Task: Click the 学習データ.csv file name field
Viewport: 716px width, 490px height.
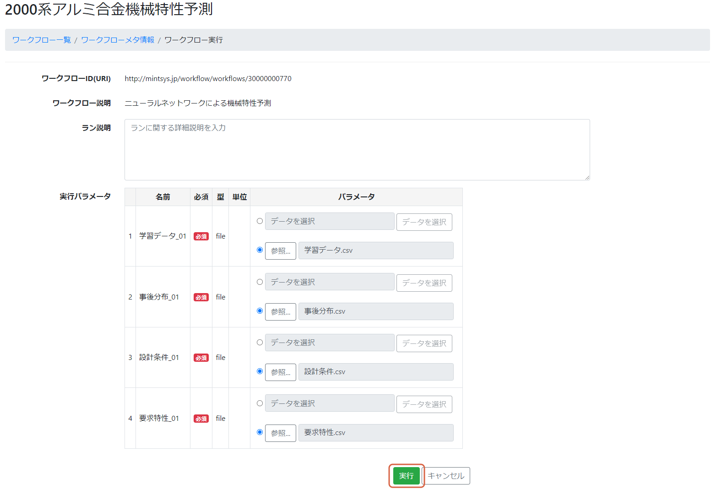Action: click(x=376, y=250)
